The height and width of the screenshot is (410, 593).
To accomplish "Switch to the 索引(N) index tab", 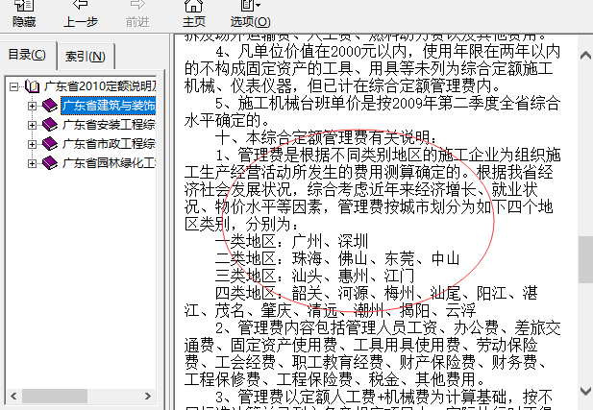I will 86,57.
